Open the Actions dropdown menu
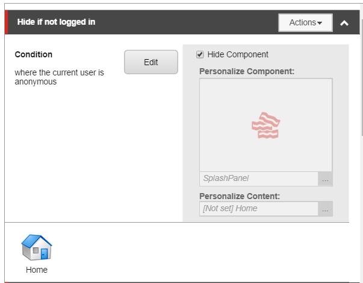Screen dimensions: 363x283 [305, 22]
